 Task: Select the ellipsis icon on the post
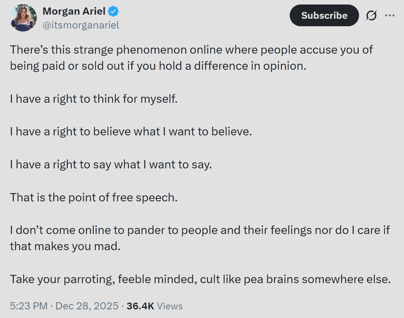[x=390, y=15]
